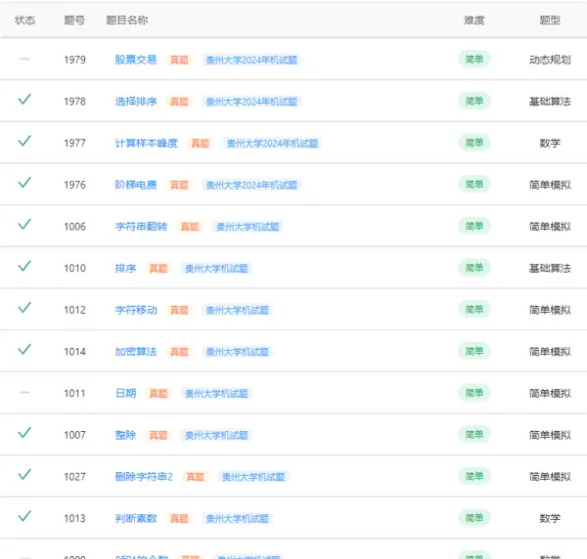
Task: Click the 状态 column header
Action: 25,20
